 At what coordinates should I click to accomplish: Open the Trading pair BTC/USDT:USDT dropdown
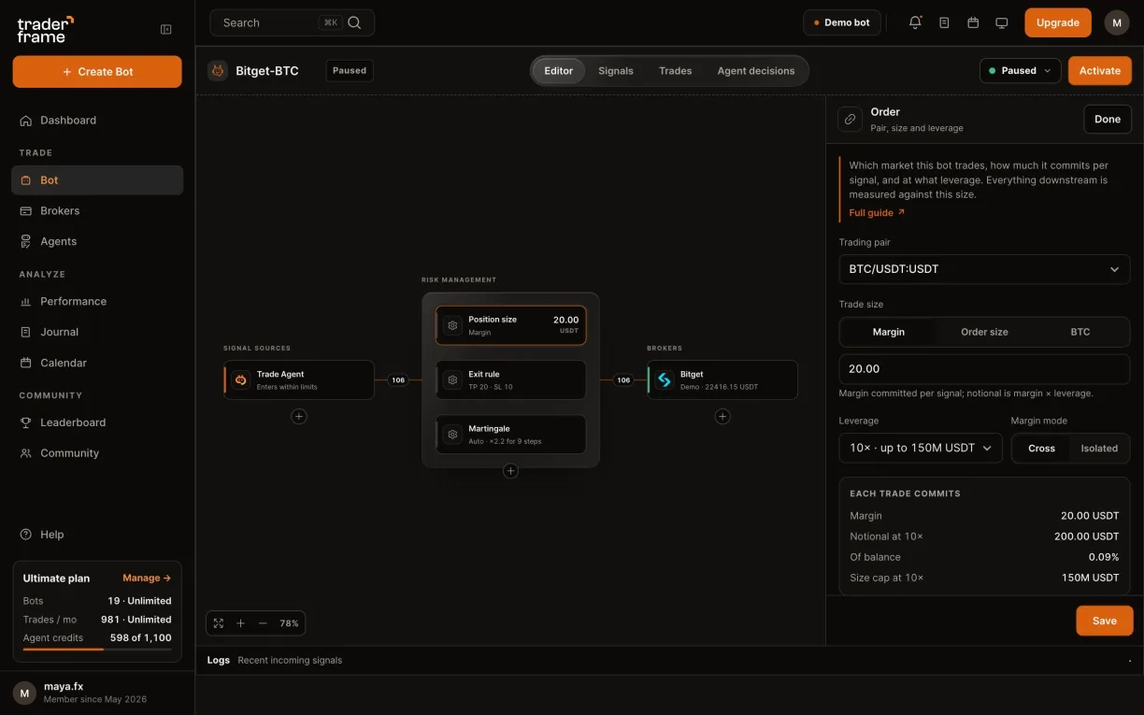(x=984, y=269)
